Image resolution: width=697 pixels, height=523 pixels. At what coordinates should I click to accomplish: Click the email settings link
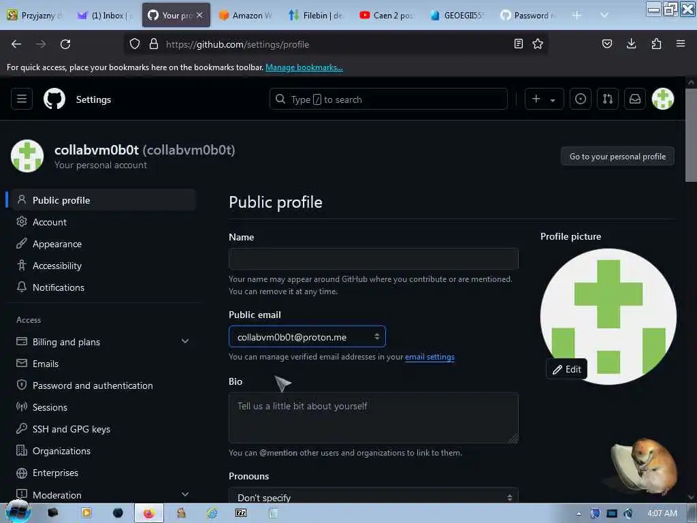[429, 357]
